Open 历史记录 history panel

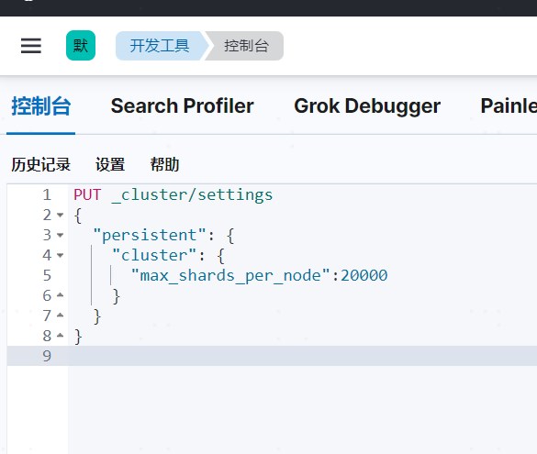click(40, 164)
